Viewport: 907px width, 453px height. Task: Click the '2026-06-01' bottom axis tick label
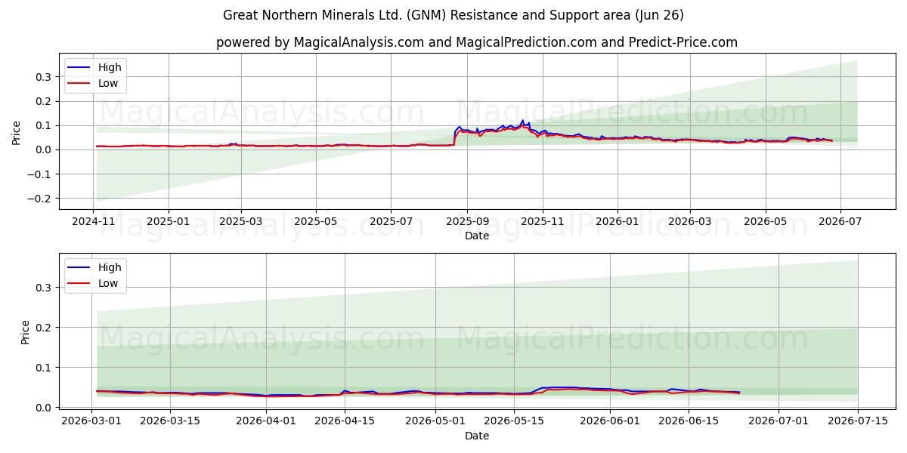pos(610,422)
